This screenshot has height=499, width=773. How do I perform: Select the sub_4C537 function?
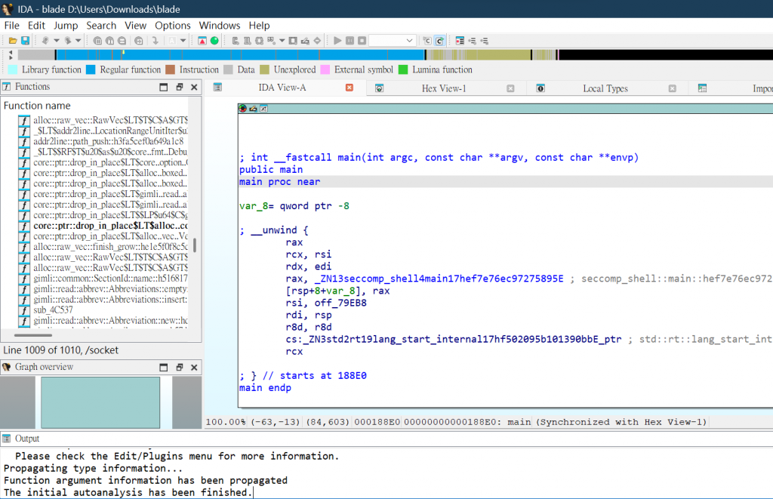pyautogui.click(x=54, y=310)
